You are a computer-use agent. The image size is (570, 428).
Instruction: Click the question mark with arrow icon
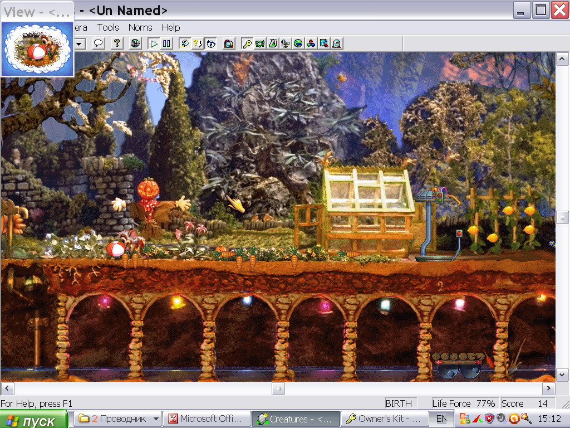pos(198,43)
